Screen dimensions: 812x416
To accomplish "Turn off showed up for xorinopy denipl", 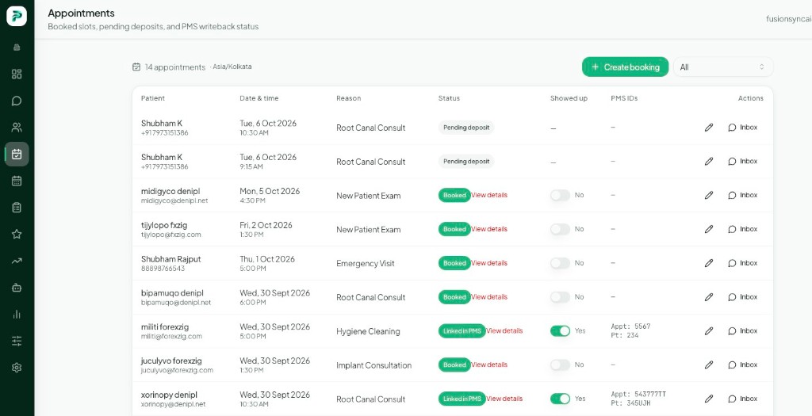I will (560, 399).
